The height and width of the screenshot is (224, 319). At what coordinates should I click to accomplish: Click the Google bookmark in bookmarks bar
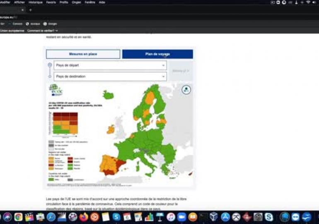50,24
